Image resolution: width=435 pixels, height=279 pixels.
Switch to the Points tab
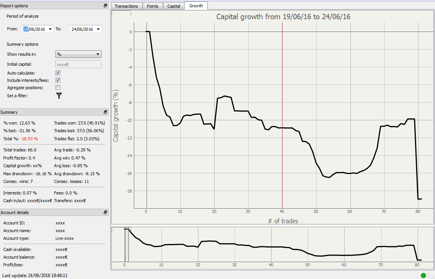[153, 6]
